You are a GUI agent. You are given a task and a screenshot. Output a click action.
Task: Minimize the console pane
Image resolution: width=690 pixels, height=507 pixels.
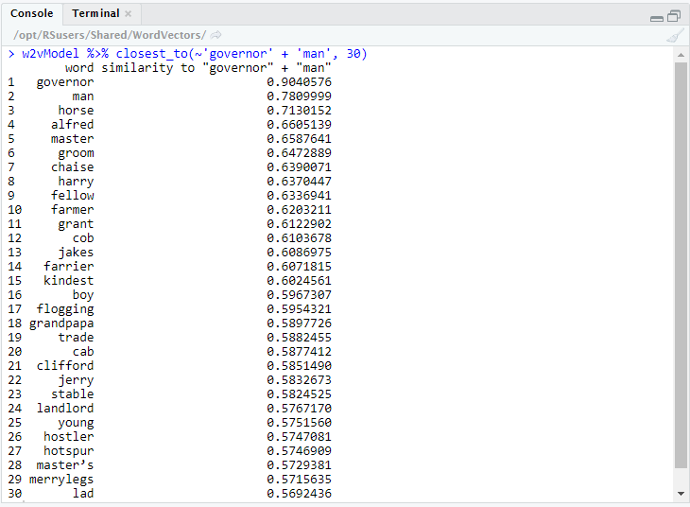pyautogui.click(x=657, y=17)
